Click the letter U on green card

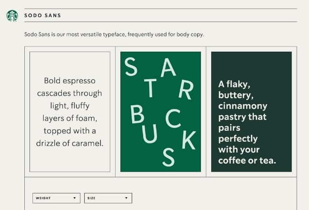tap(150, 134)
